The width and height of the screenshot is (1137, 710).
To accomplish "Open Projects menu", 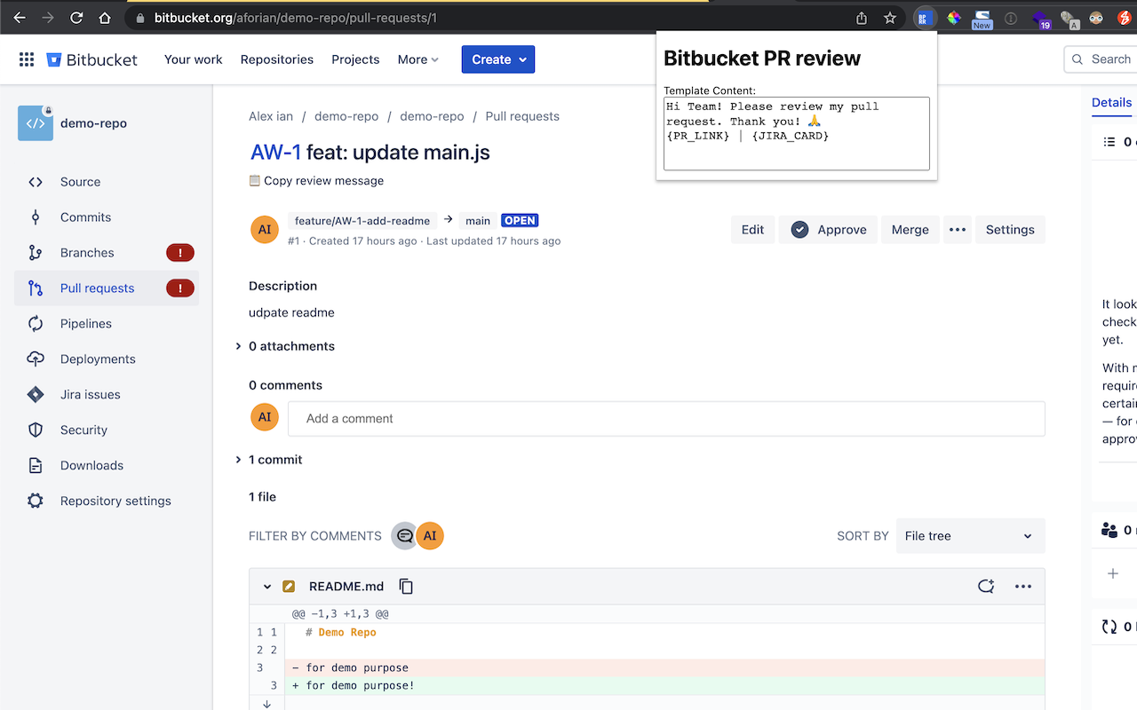I will [x=355, y=59].
